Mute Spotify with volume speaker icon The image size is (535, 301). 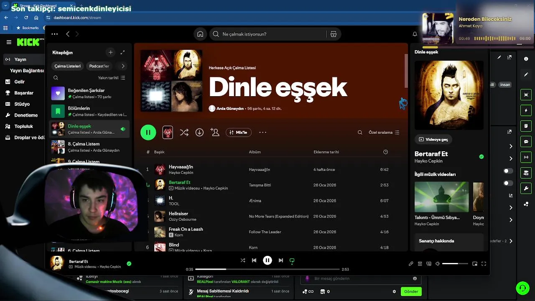(x=438, y=264)
